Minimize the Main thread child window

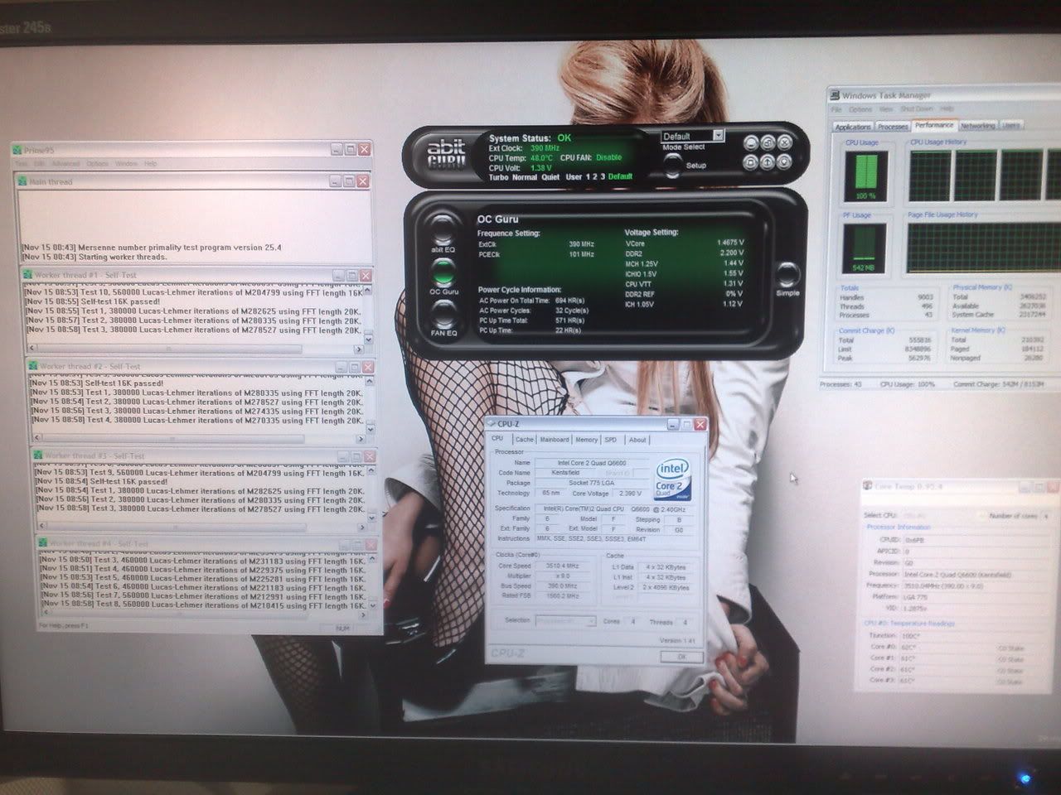click(334, 181)
